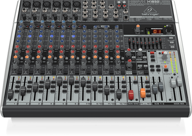Viewport: 192px width, 136px height.
Task: Click the red MON SEND fader
Action: pyautogui.click(x=131, y=95)
